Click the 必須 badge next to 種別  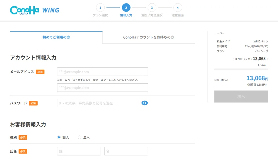(x=23, y=137)
